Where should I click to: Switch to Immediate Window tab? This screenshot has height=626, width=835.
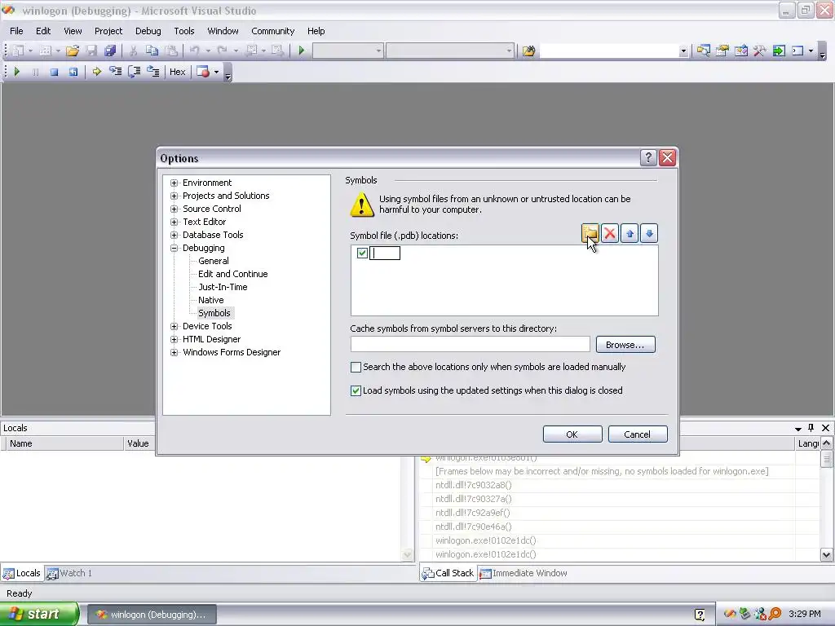[524, 573]
